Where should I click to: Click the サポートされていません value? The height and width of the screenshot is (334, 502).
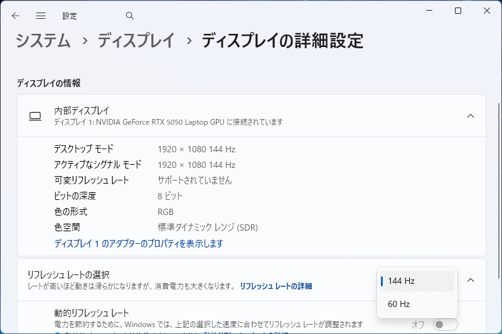click(x=195, y=180)
